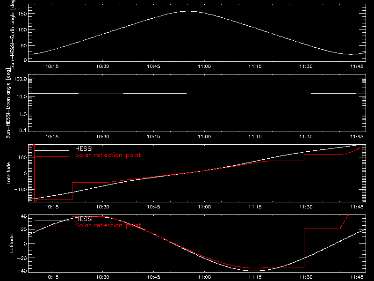Image resolution: width=374 pixels, height=281 pixels.
Task: Click 11:30 time label under Longitude plot
Action: [x=306, y=207]
